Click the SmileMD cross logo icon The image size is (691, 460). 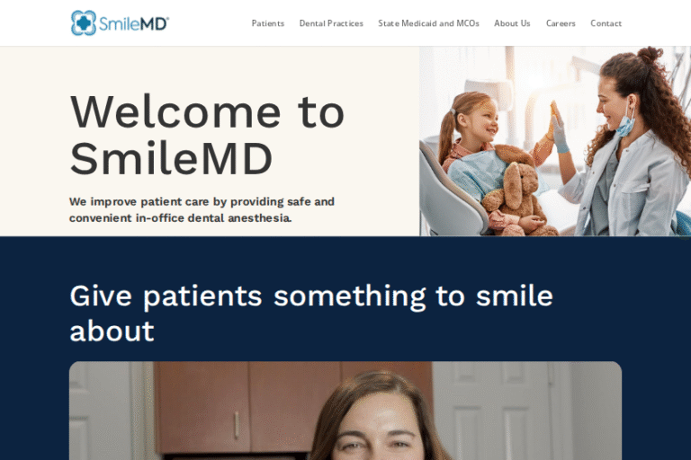84,22
